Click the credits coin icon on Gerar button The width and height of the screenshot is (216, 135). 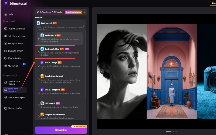click(x=63, y=130)
